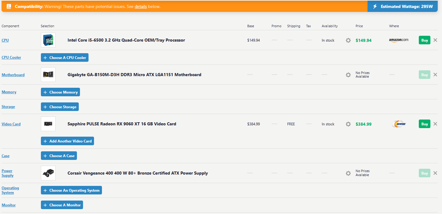Image resolution: width=442 pixels, height=214 pixels.
Task: Click the video card base price $384.99
Action: (x=253, y=124)
